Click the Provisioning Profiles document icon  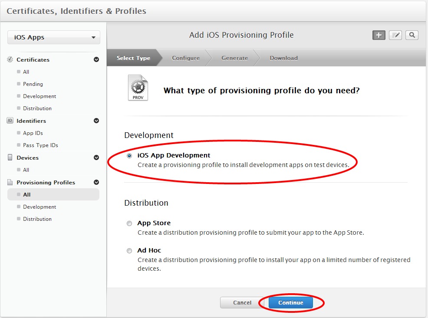point(10,182)
